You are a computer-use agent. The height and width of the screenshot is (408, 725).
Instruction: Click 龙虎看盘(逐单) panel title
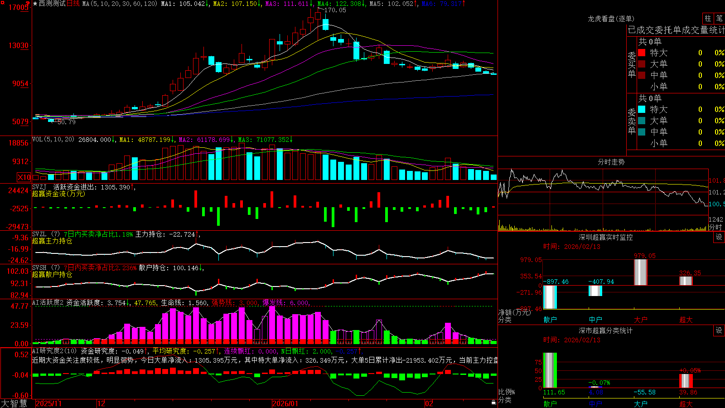pyautogui.click(x=611, y=19)
